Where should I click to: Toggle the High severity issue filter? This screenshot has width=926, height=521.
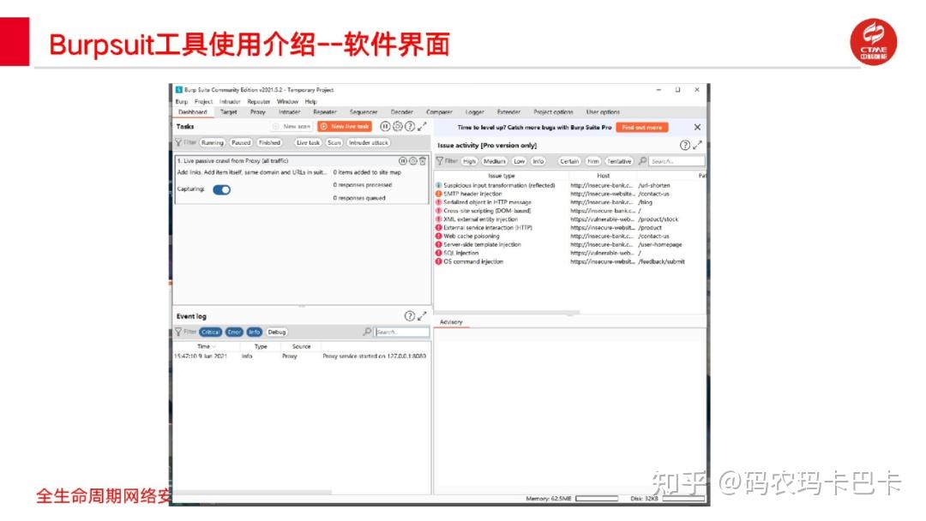(x=469, y=160)
